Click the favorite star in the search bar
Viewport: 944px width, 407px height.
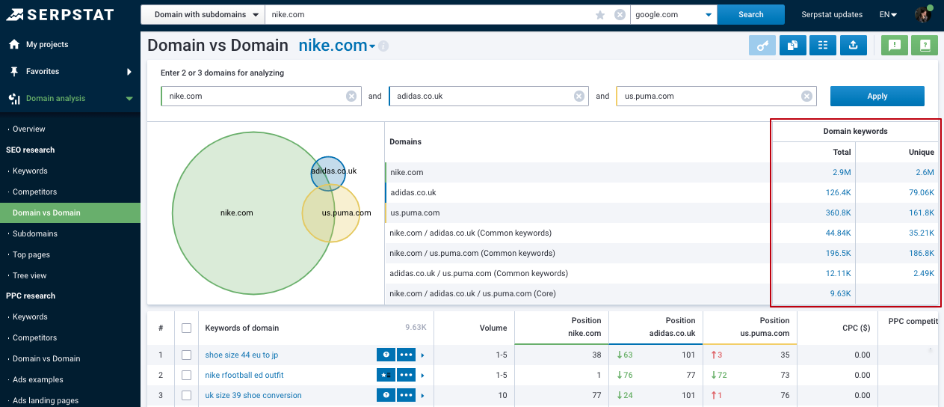[x=600, y=14]
